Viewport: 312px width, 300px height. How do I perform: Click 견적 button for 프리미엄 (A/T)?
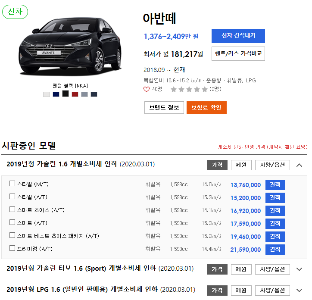(275, 250)
